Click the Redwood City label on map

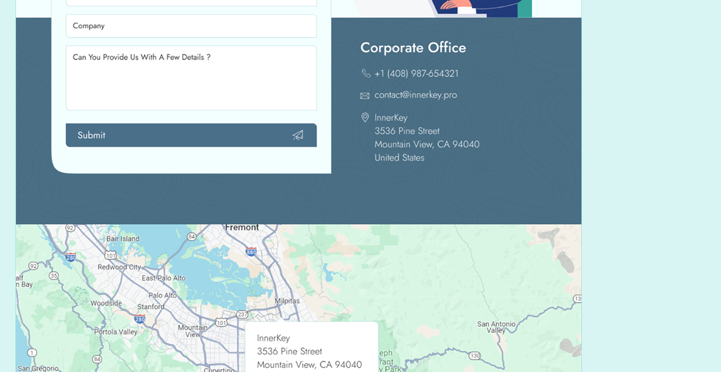click(119, 267)
